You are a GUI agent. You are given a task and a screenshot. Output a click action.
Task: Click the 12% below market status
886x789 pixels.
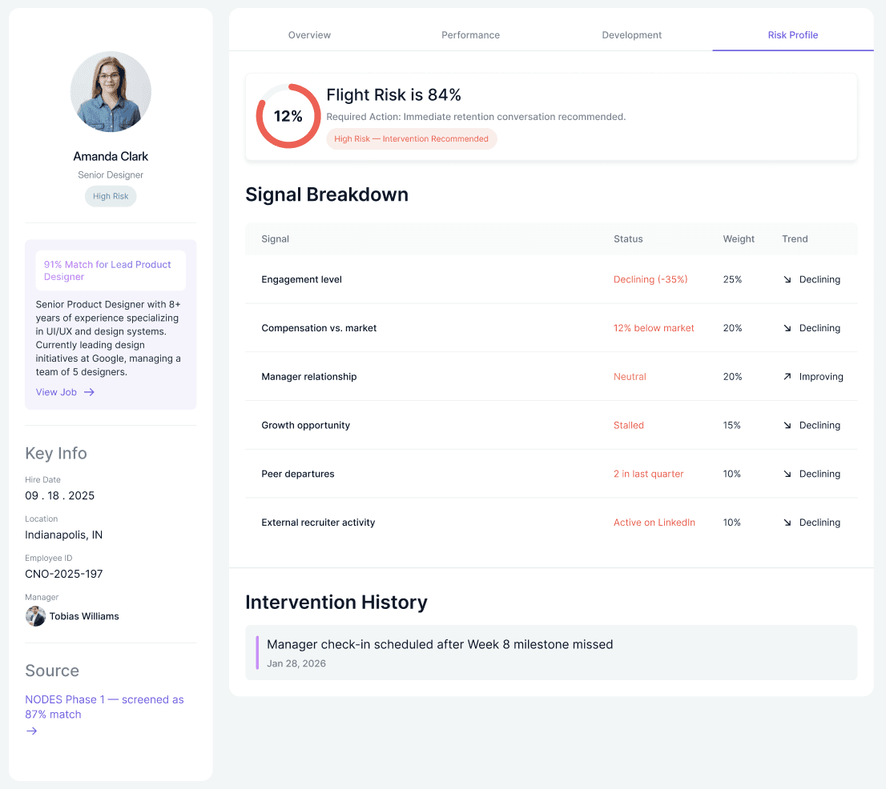[654, 328]
